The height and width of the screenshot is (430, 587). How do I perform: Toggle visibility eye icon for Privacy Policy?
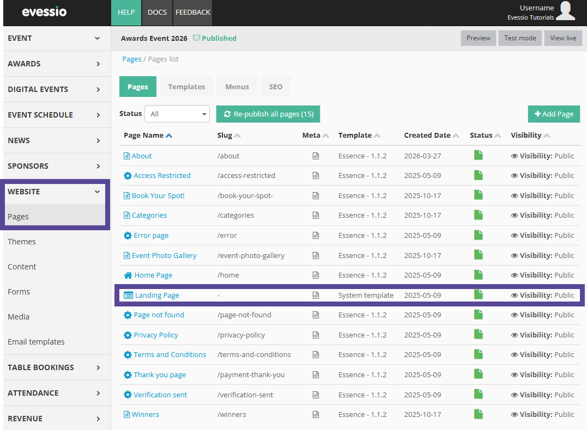tap(514, 335)
